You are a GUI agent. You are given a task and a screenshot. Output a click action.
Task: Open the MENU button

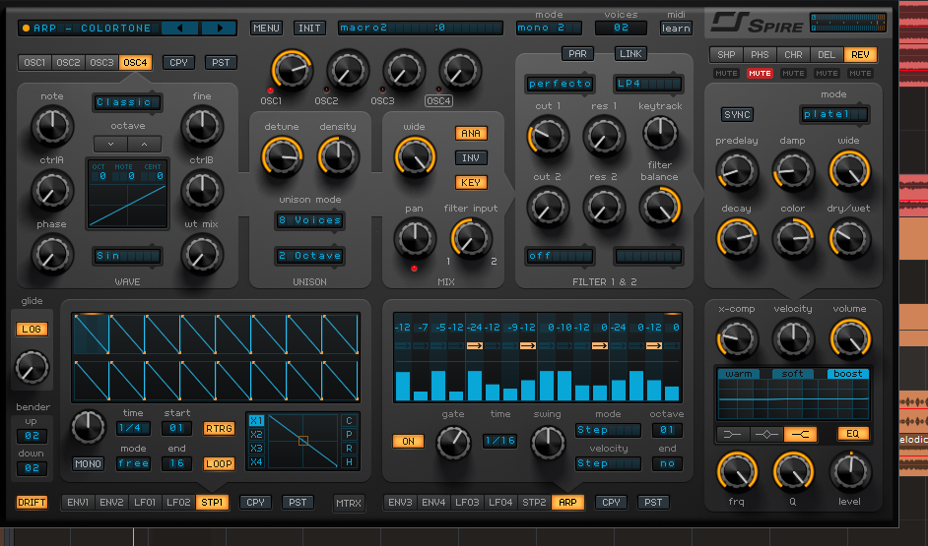pos(266,28)
